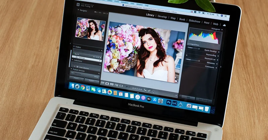
Task: Open Survey view in the toolbar
Action: pos(116,85)
